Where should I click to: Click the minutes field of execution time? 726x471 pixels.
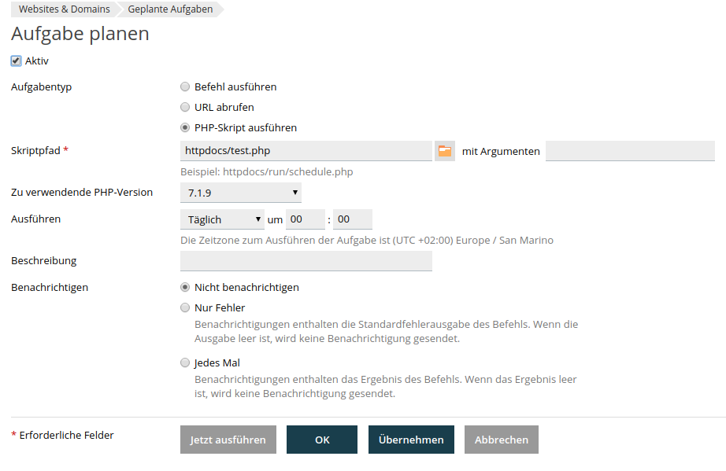tap(353, 219)
